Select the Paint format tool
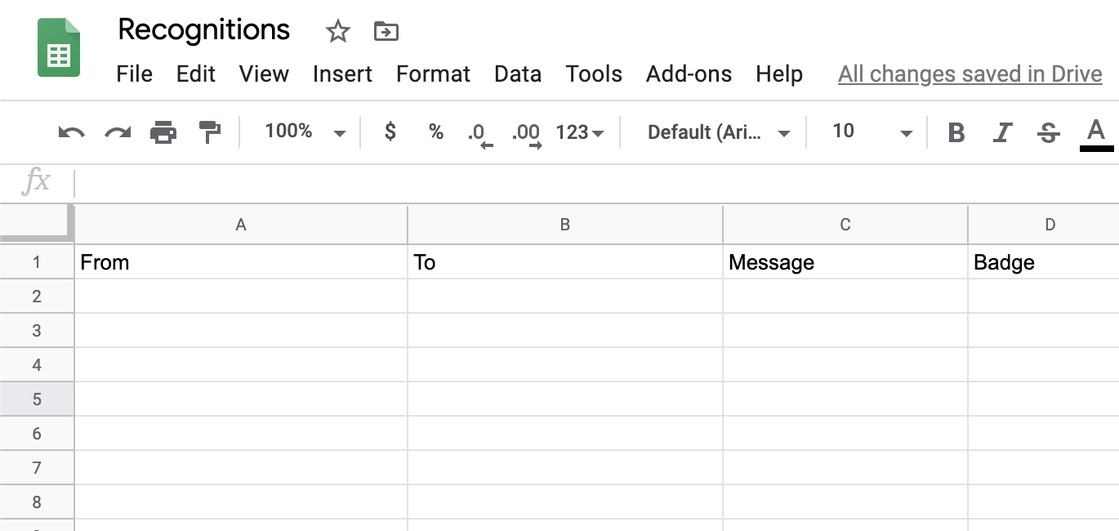Screen dimensions: 1119x531 pyautogui.click(x=210, y=132)
